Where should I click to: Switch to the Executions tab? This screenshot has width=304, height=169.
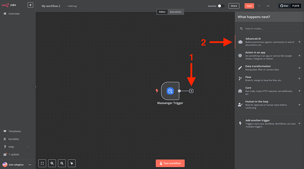175,12
